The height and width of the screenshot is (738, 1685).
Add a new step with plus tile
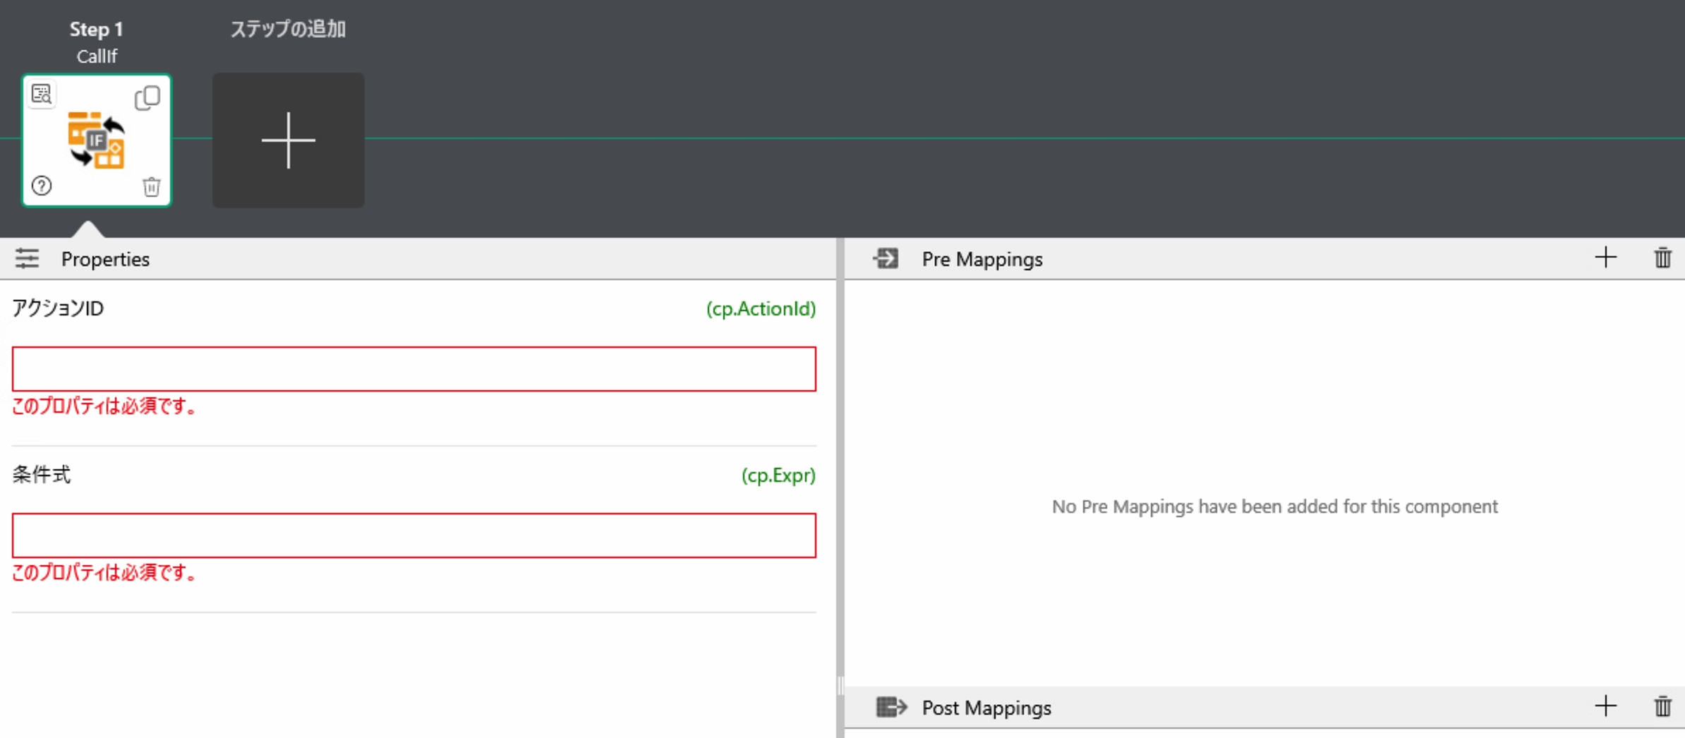288,140
